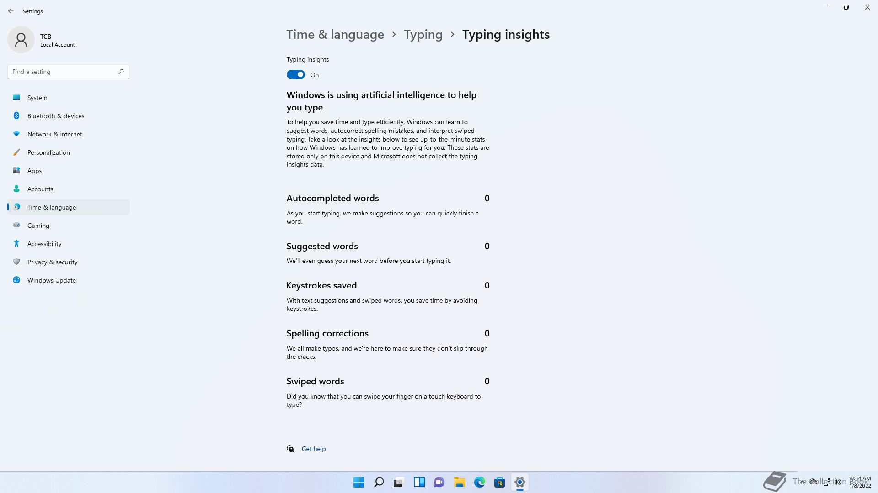The width and height of the screenshot is (878, 493).
Task: Click the Accounts person icon in sidebar
Action: (16, 189)
